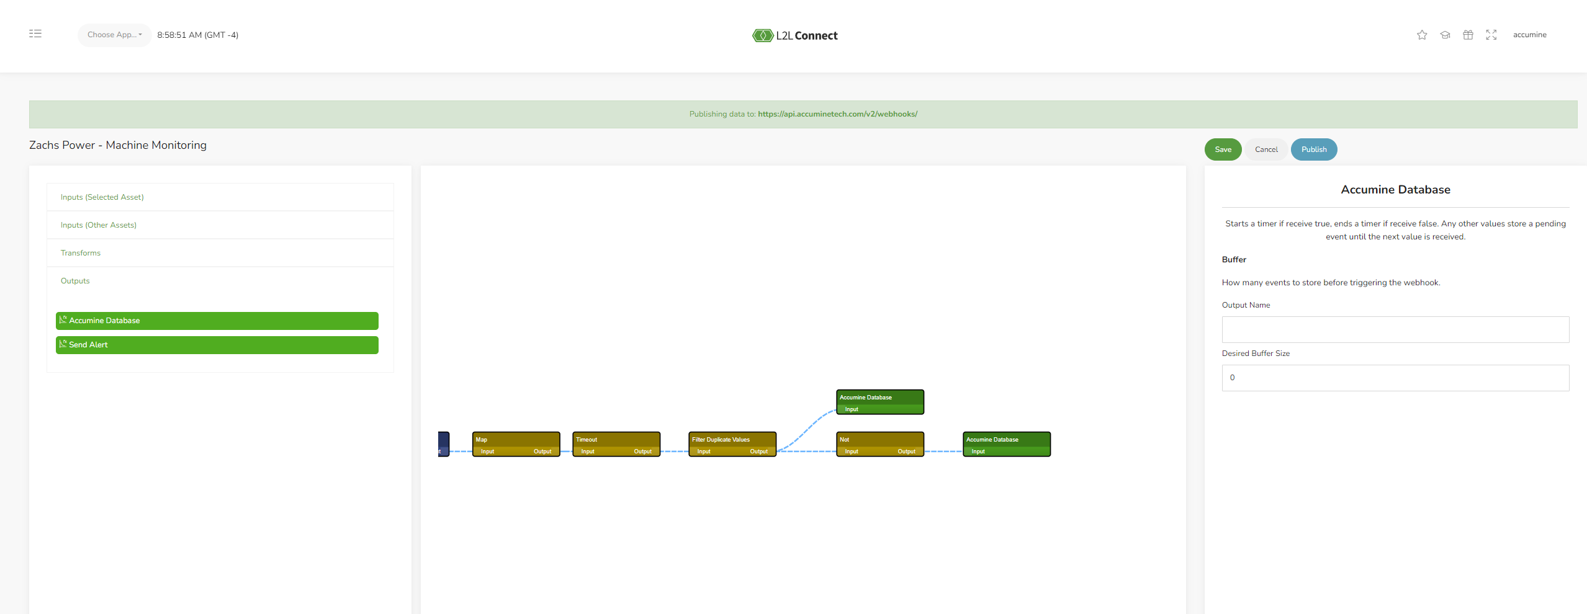This screenshot has height=614, width=1587.
Task: Click the time display 8:58:51 AM
Action: click(198, 35)
